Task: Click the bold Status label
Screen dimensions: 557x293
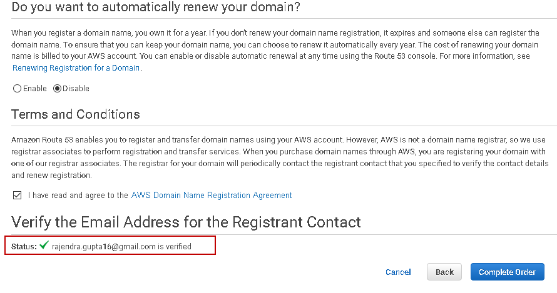Action: (x=24, y=247)
